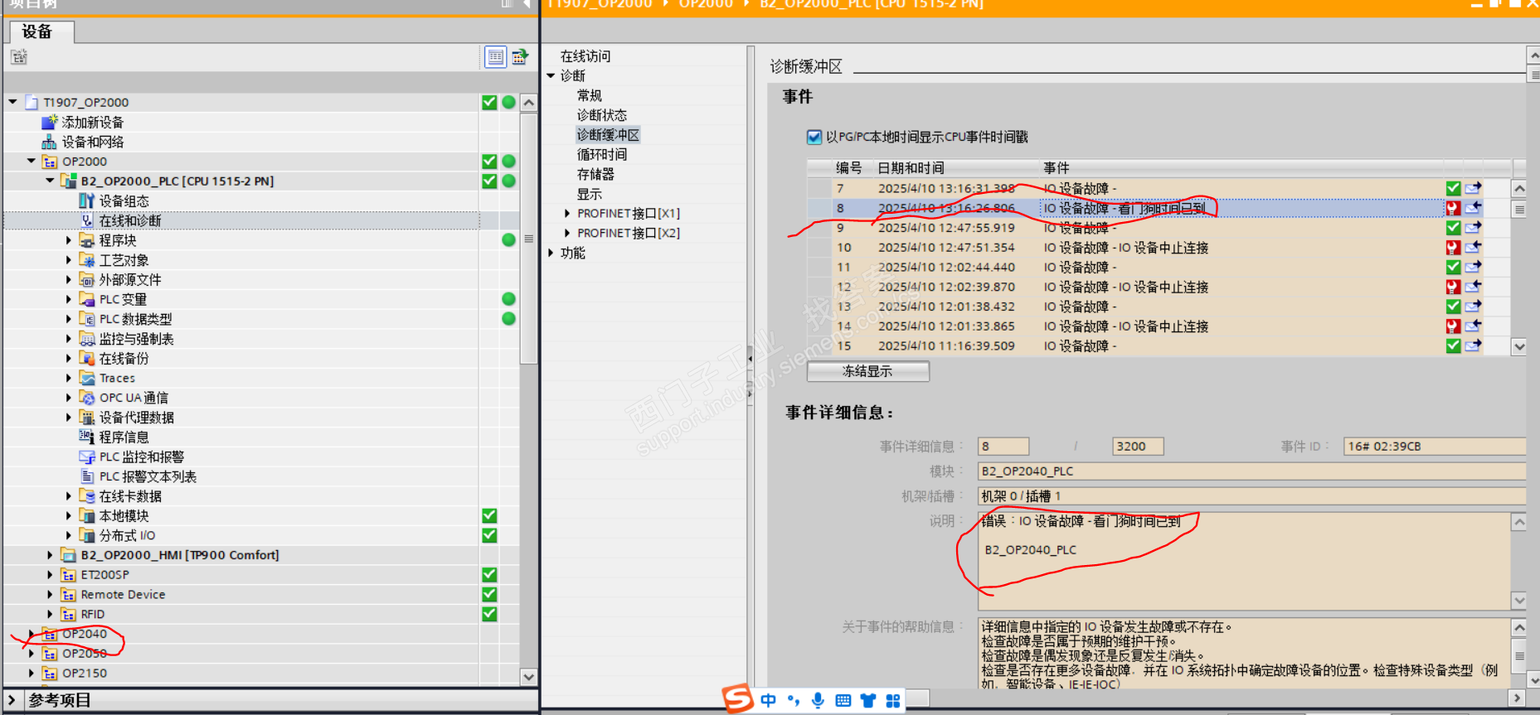Expand the 参考项目 panel
This screenshot has width=1540, height=715.
12,700
